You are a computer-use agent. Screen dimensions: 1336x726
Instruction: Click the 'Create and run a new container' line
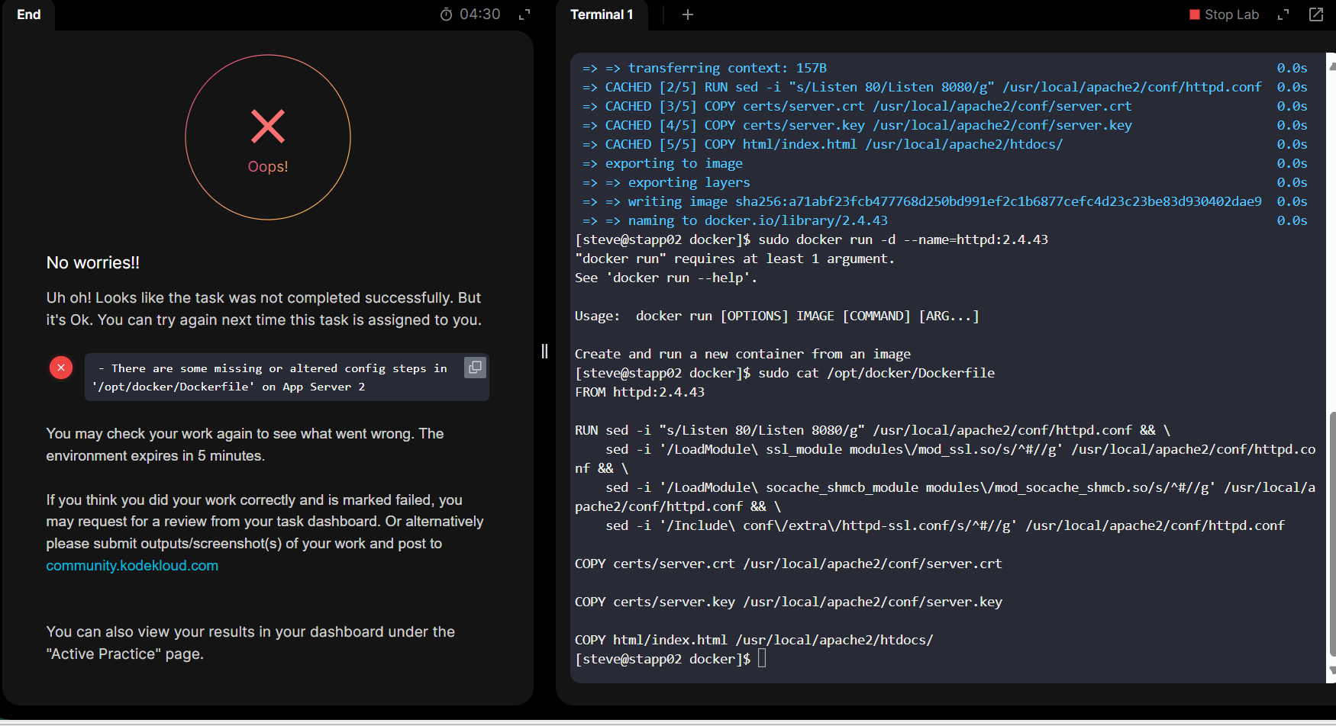(x=742, y=354)
